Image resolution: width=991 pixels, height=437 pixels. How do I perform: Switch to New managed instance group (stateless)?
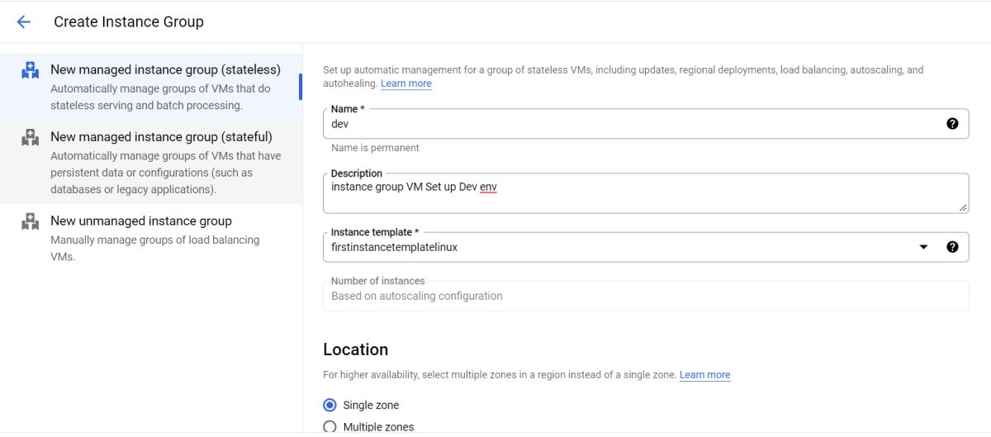165,69
